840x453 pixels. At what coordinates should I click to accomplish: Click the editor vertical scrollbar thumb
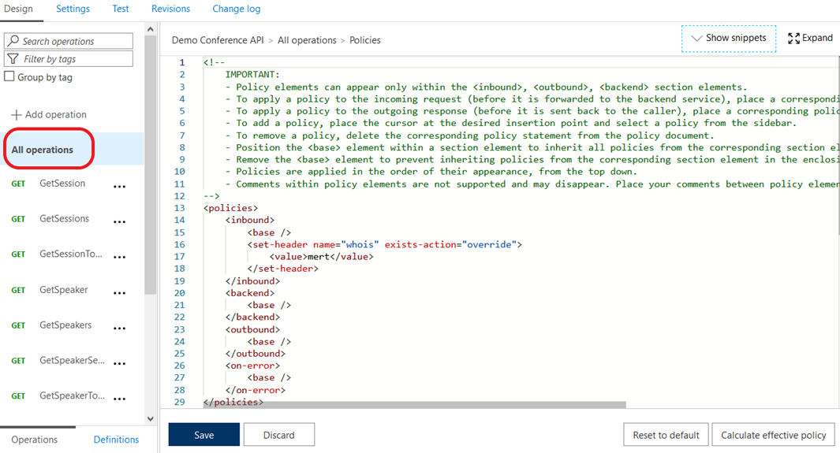click(838, 146)
